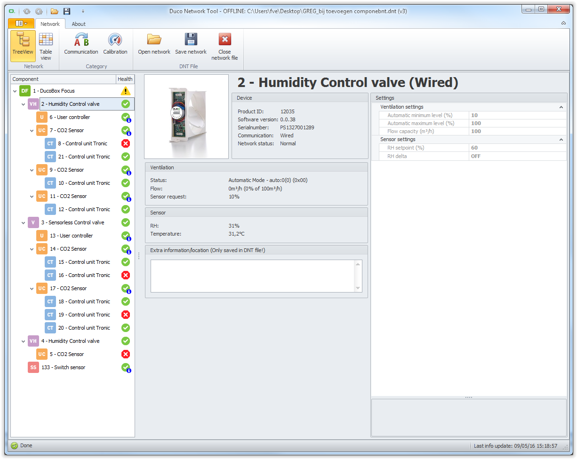Viewport: 577px width, 459px height.
Task: Click the green health icon of 6 - User controller
Action: coord(126,118)
